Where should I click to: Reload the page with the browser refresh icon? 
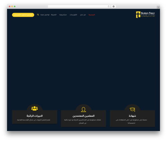pyautogui.click(x=109, y=6)
